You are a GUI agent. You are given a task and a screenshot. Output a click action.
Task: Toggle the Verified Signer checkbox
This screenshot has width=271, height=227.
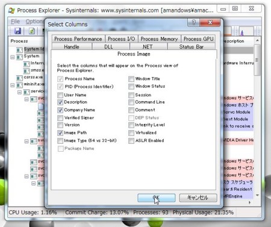(60, 118)
